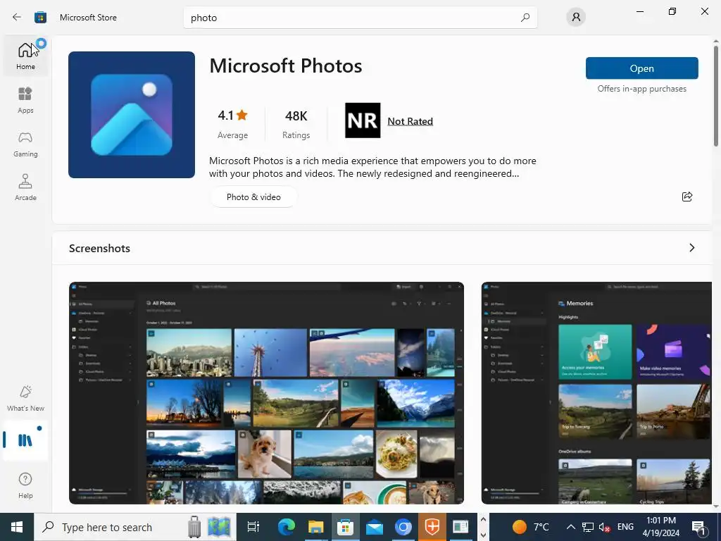Select the Photo & video category tag

pos(253,197)
